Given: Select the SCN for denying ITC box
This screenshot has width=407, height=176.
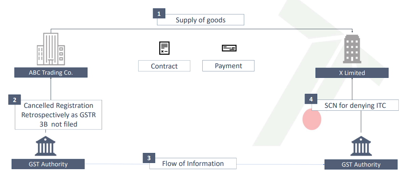Looking at the screenshot, I should point(355,106).
